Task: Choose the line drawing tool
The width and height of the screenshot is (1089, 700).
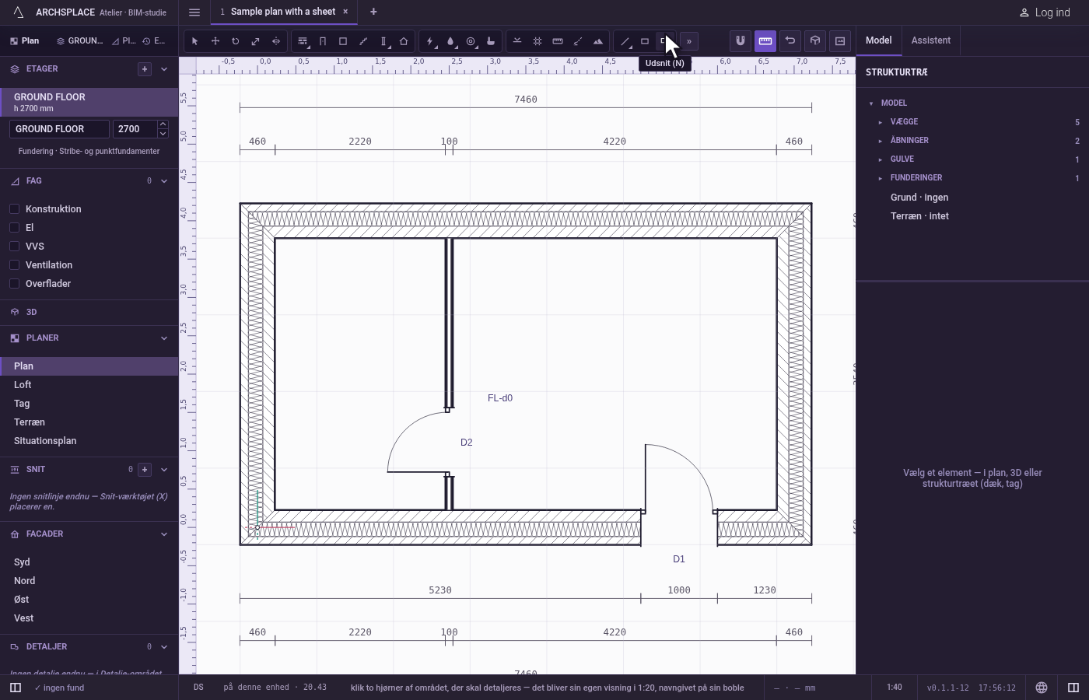Action: pos(625,41)
